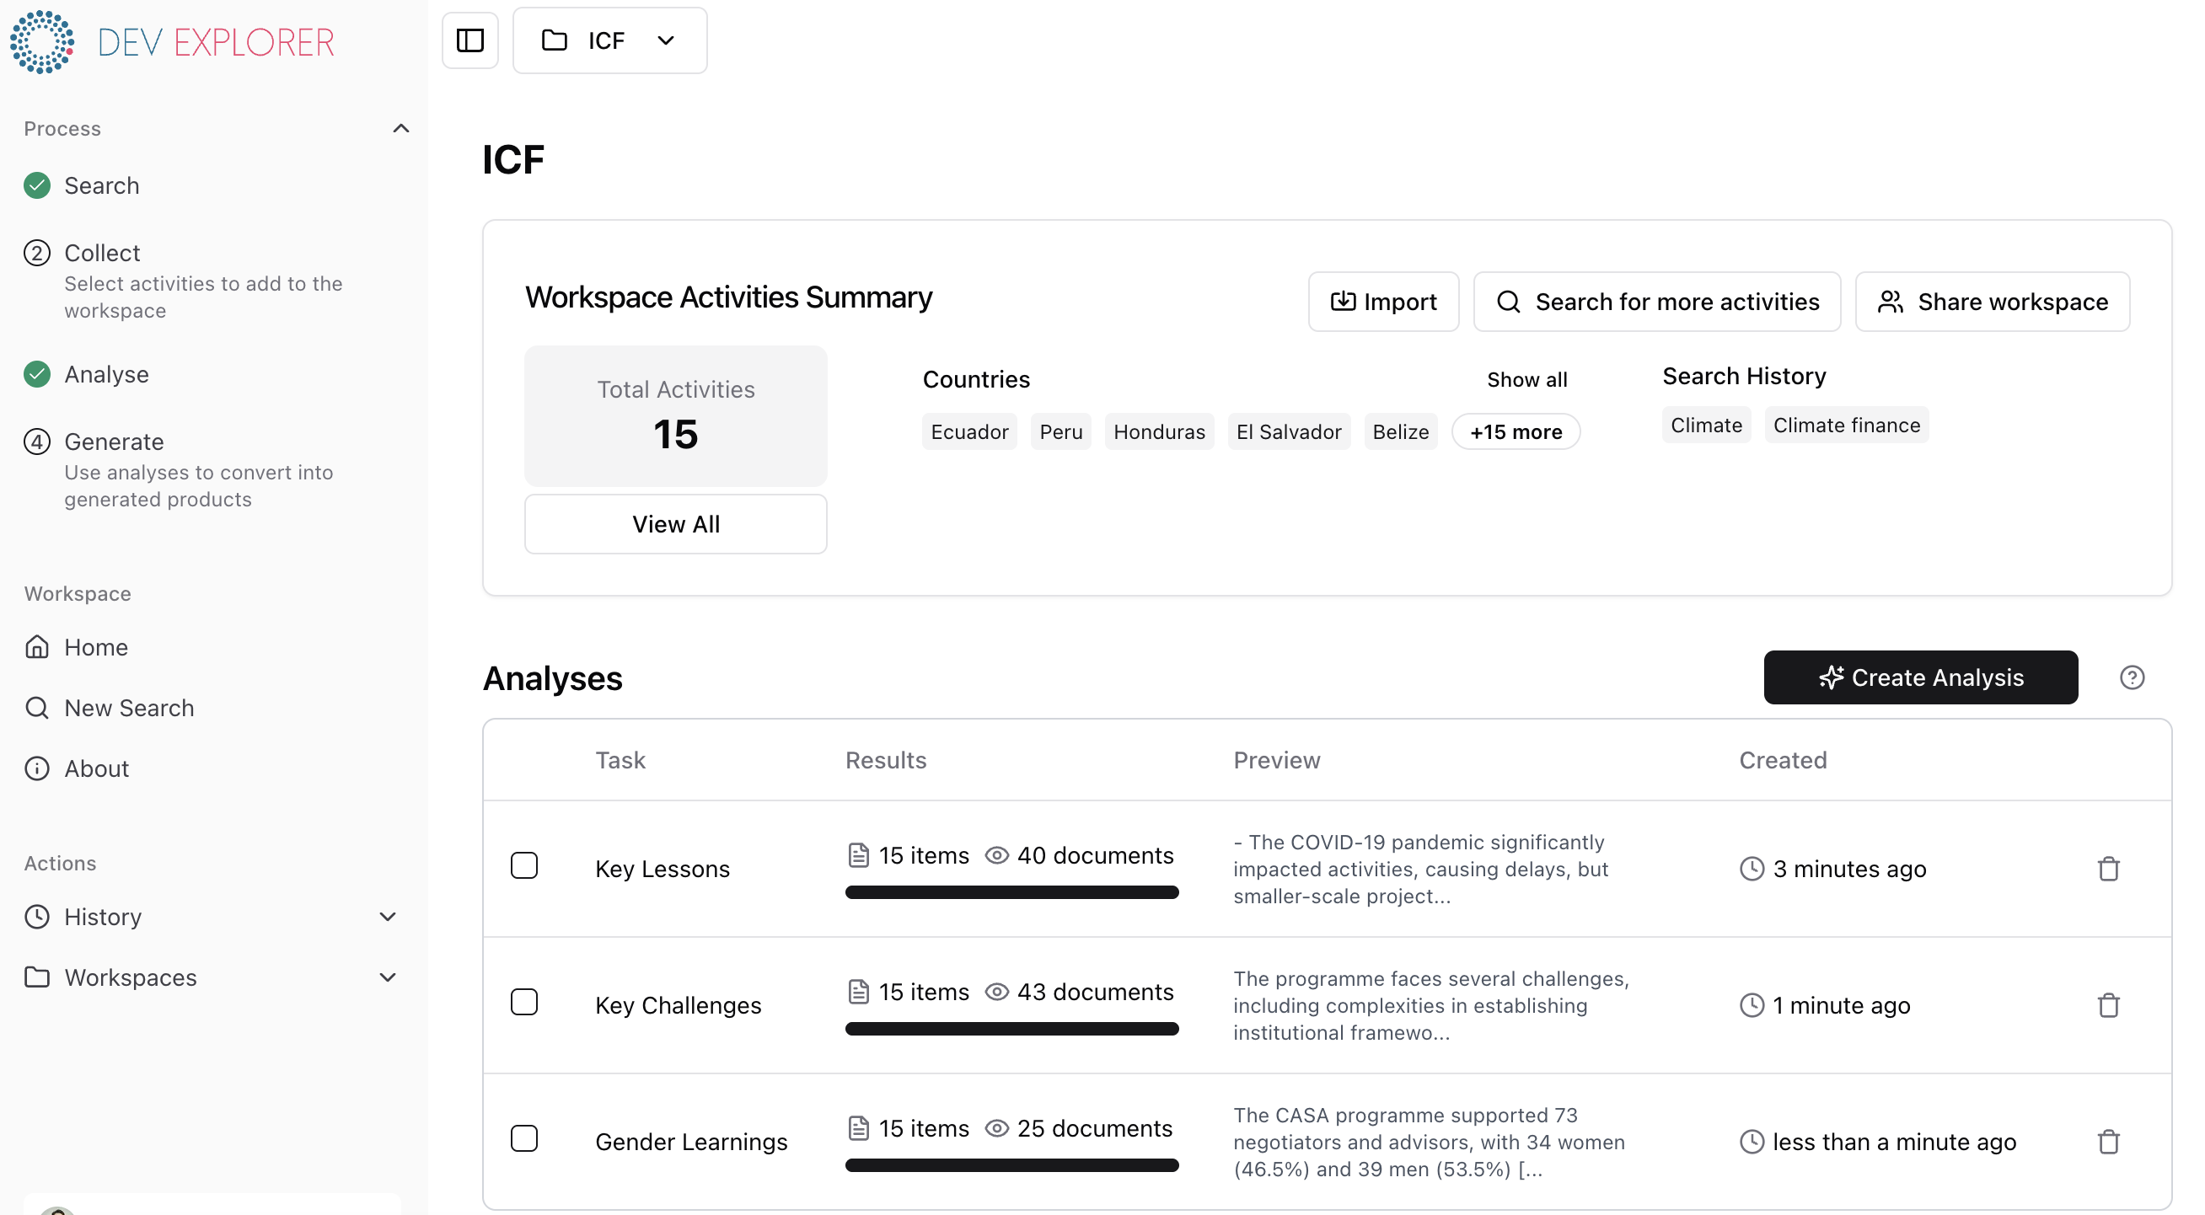Expand the Workspaces list

pyautogui.click(x=388, y=977)
